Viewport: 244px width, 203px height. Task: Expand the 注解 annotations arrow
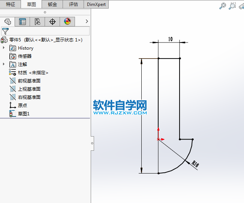pos(4,64)
